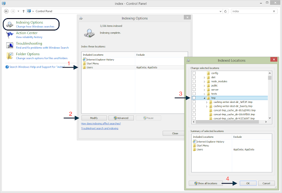Check the node_modules folder checkbox
This screenshot has height=193, width=282.
(x=194, y=81)
